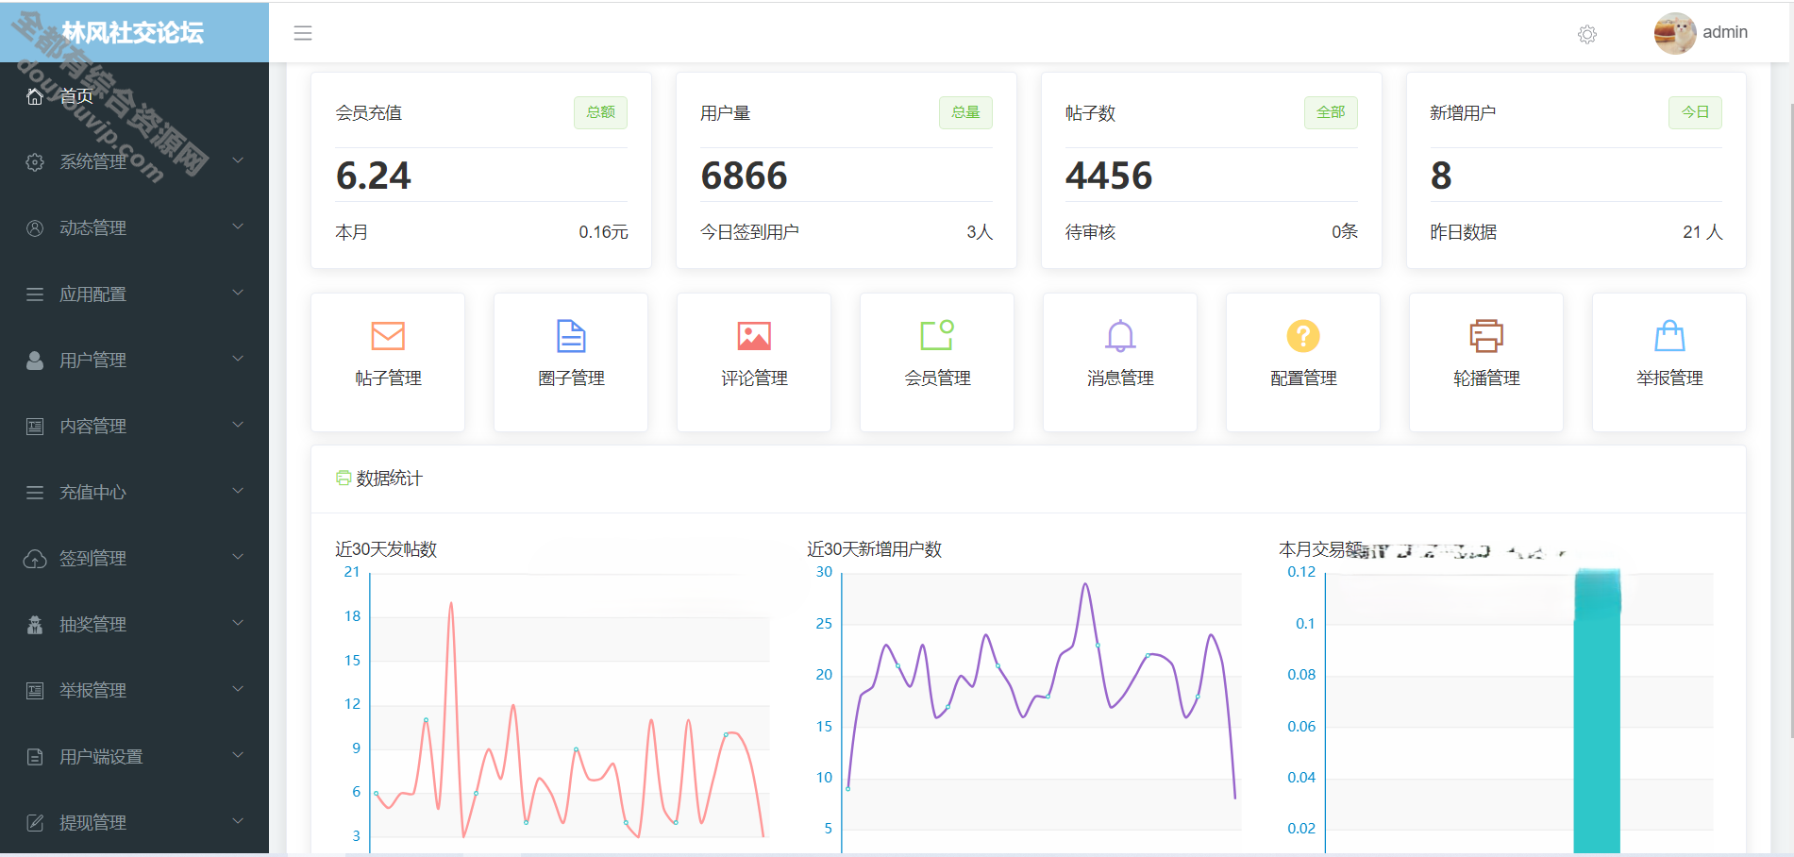1794x857 pixels.
Task: Click the 会员管理 shortcut label
Action: coord(937,378)
